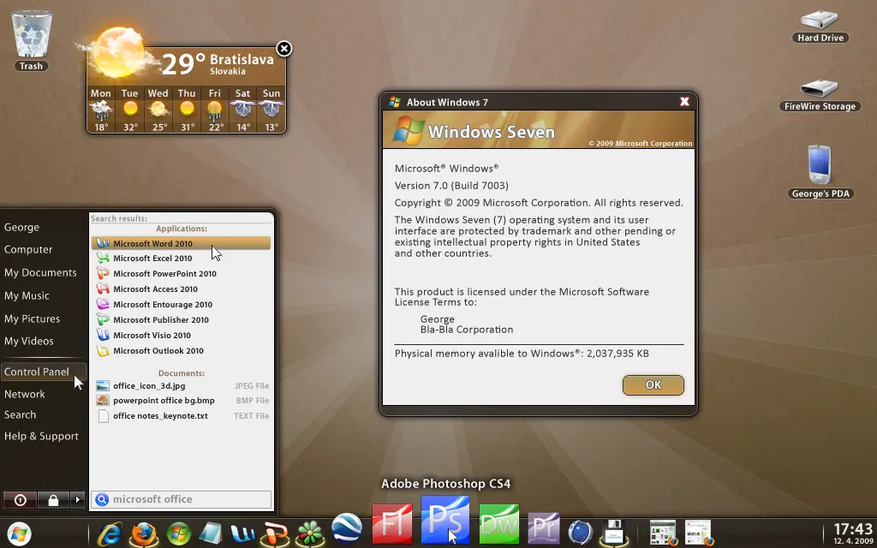Open the Trash icon on the desktop
Viewport: 877px width, 548px height.
[x=32, y=41]
